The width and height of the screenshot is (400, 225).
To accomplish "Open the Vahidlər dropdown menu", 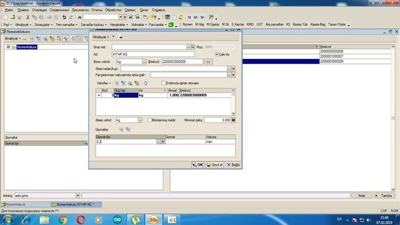I will coord(104,83).
